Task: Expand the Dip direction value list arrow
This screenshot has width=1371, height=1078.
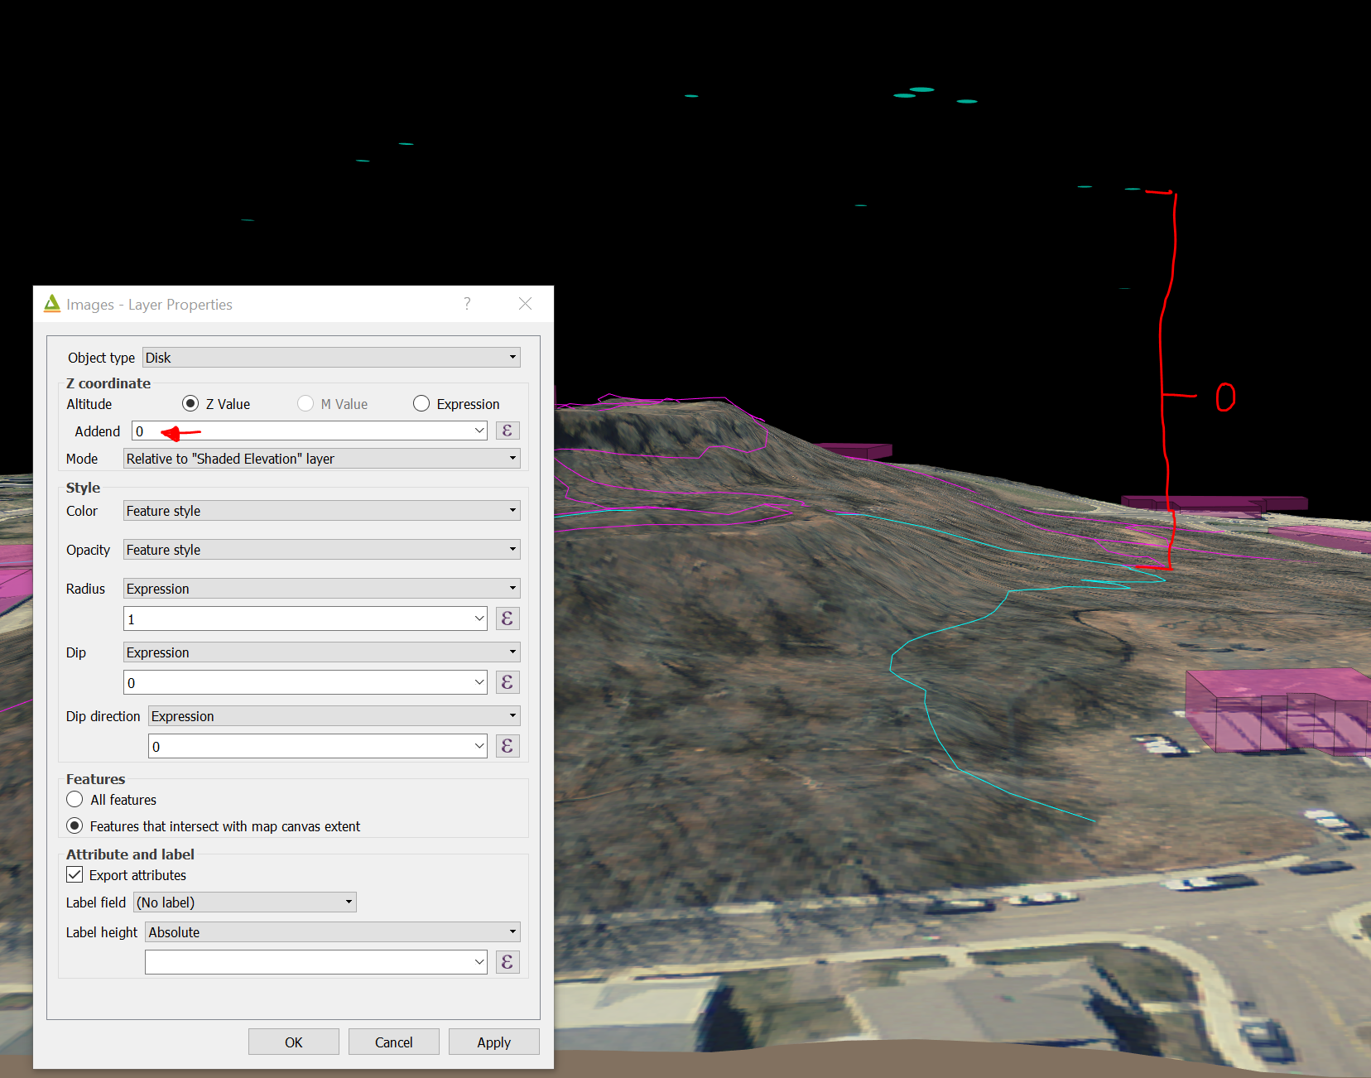Action: coord(479,746)
